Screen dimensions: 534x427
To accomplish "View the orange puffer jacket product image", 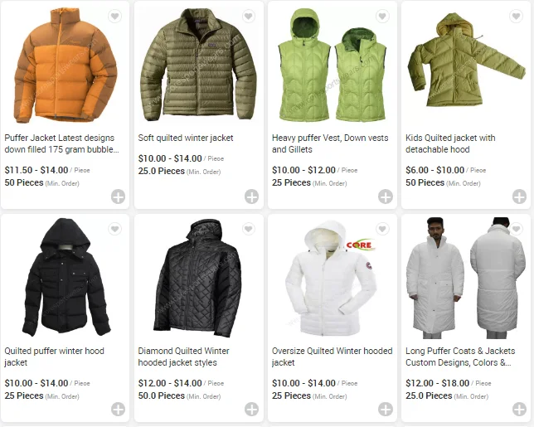I will point(66,66).
